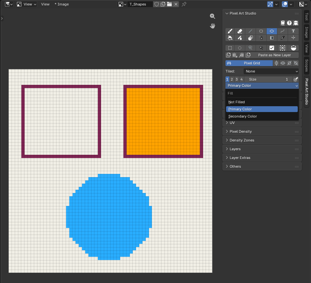This screenshot has height=283, width=311.
Task: Toggle the pen pressure icon next to Size
Action: point(295,79)
